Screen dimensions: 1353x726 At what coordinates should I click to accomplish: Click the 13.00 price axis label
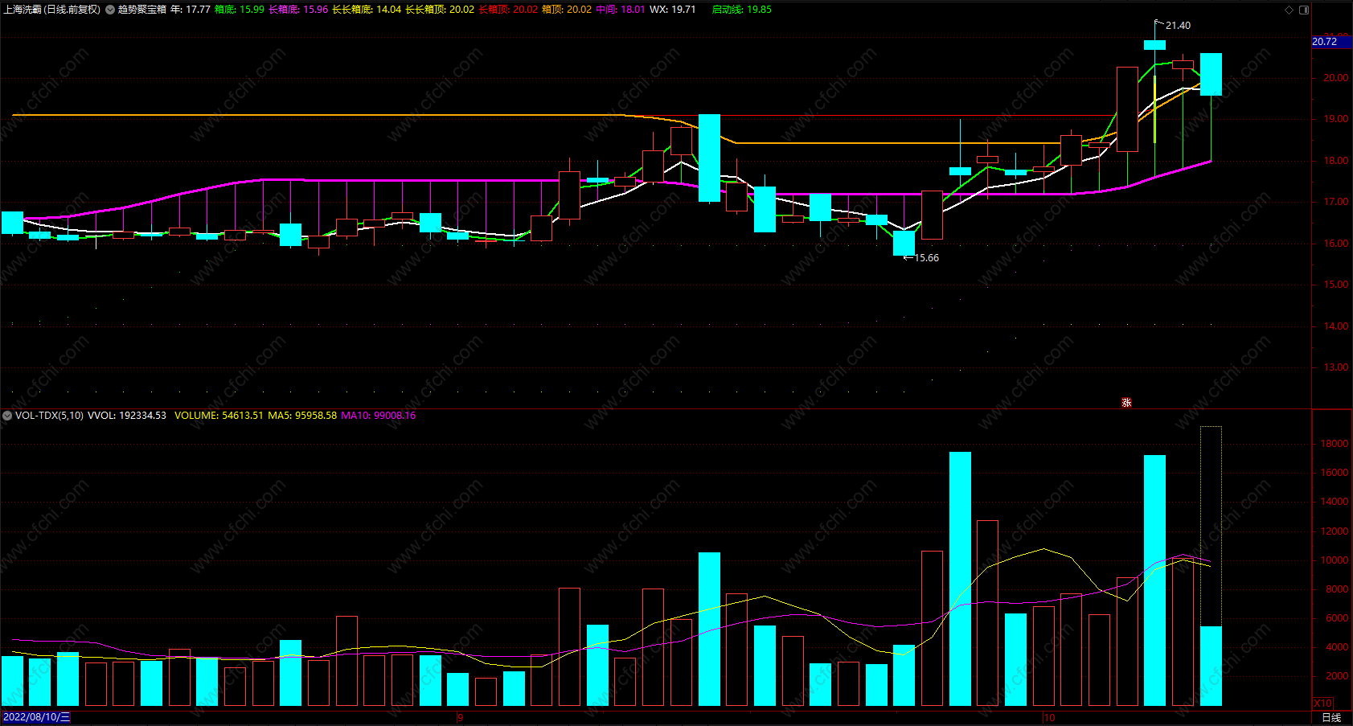1336,367
